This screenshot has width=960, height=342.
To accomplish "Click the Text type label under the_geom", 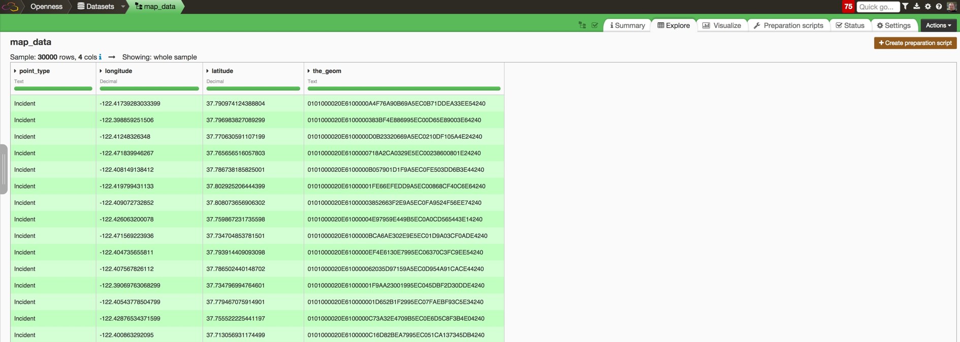I will (x=312, y=81).
